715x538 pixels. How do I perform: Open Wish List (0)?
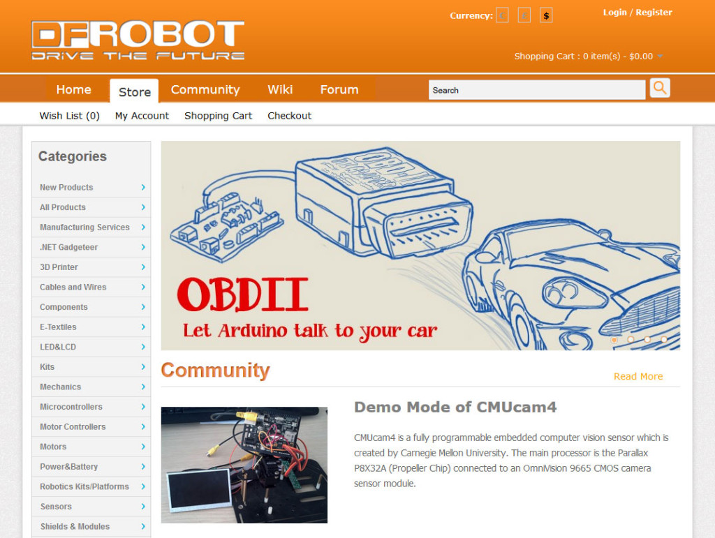coord(69,116)
